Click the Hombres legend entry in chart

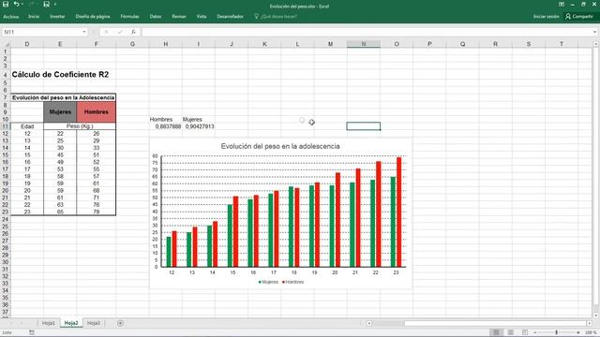293,282
